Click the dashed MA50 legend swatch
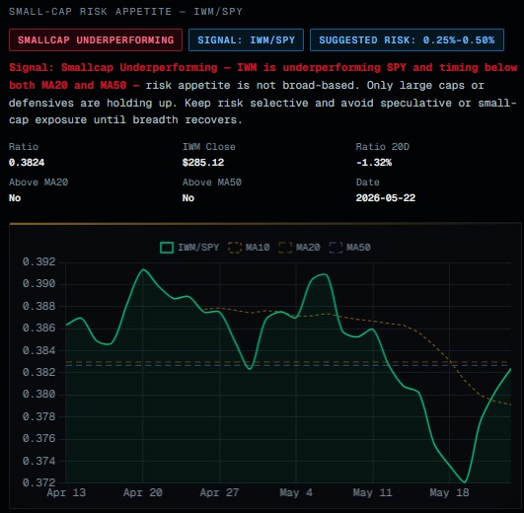 [336, 248]
